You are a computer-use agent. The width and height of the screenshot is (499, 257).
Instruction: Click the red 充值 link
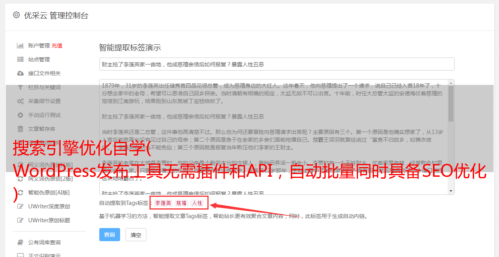(57, 46)
